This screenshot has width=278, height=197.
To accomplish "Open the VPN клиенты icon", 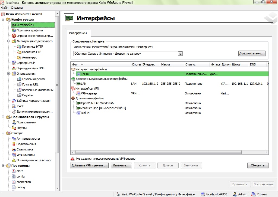I will [14, 155].
